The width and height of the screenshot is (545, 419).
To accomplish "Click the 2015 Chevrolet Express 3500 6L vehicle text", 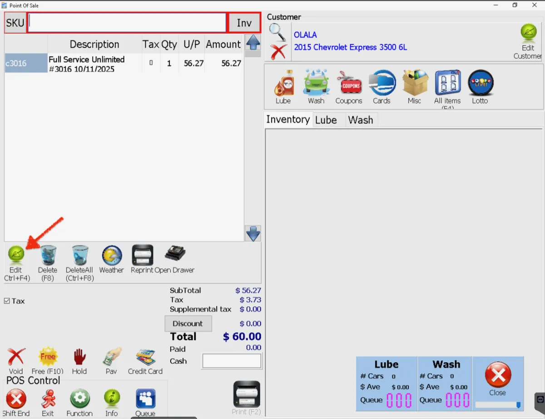I will coord(351,47).
